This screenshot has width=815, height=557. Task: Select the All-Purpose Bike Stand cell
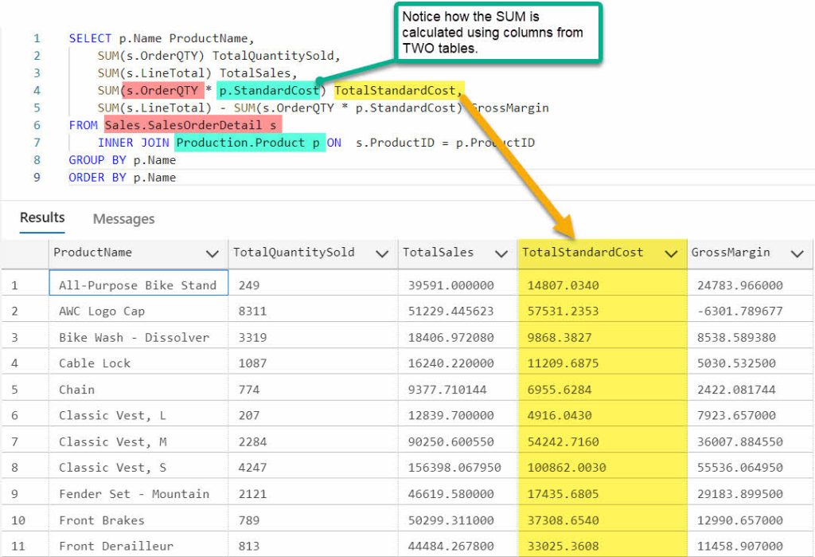[x=138, y=283]
